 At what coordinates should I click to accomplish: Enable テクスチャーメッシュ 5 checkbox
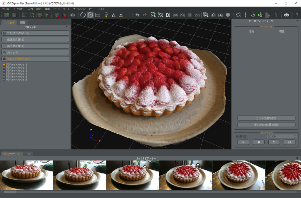(x=4, y=77)
